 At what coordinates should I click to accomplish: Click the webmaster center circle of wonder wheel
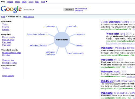point(62,39)
